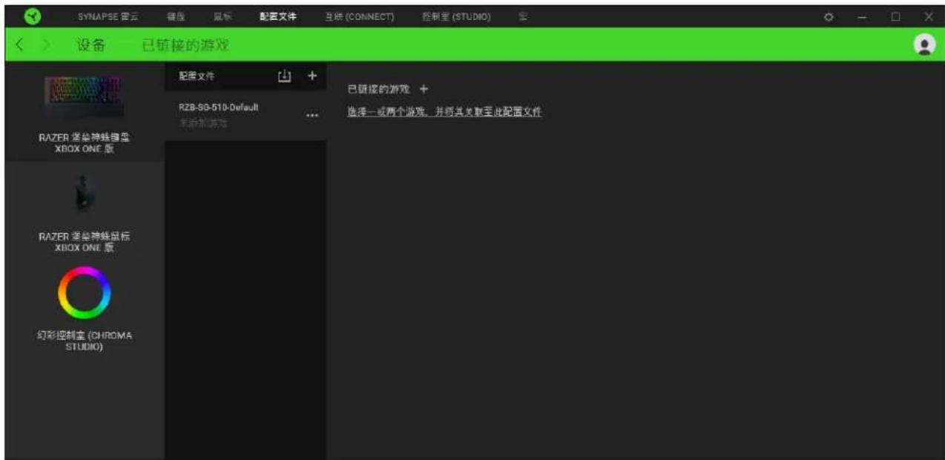Open the 互联 (CONNECT) tab
945x460 pixels.
point(360,16)
